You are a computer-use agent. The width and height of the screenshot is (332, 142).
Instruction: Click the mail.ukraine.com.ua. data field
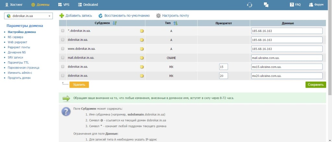[287, 58]
